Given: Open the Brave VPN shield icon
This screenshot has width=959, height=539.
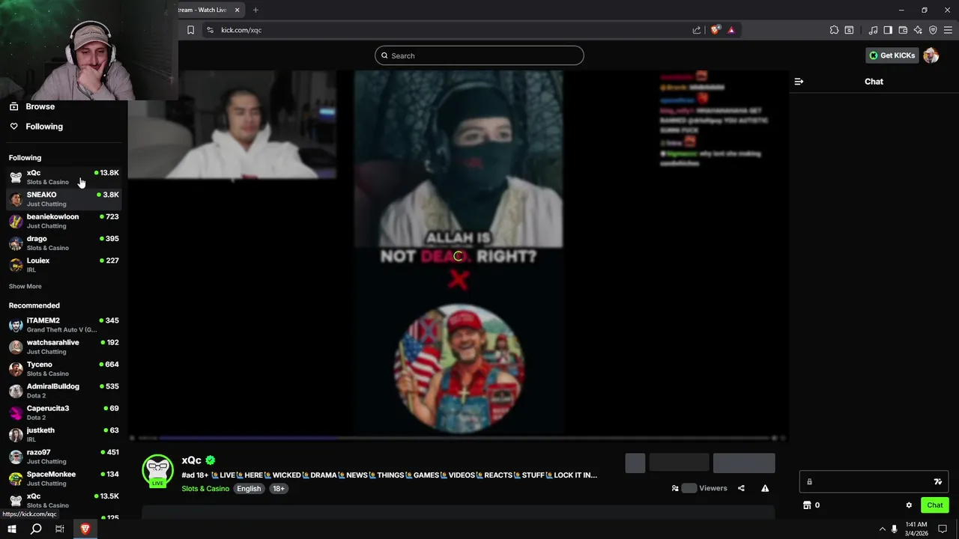Looking at the screenshot, I should 933,30.
